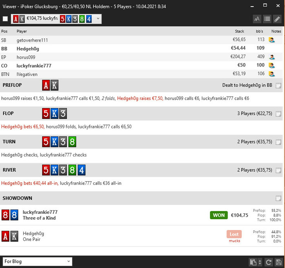Open the note icon for luckyfrankie777
This screenshot has height=268, width=285.
click(272, 66)
